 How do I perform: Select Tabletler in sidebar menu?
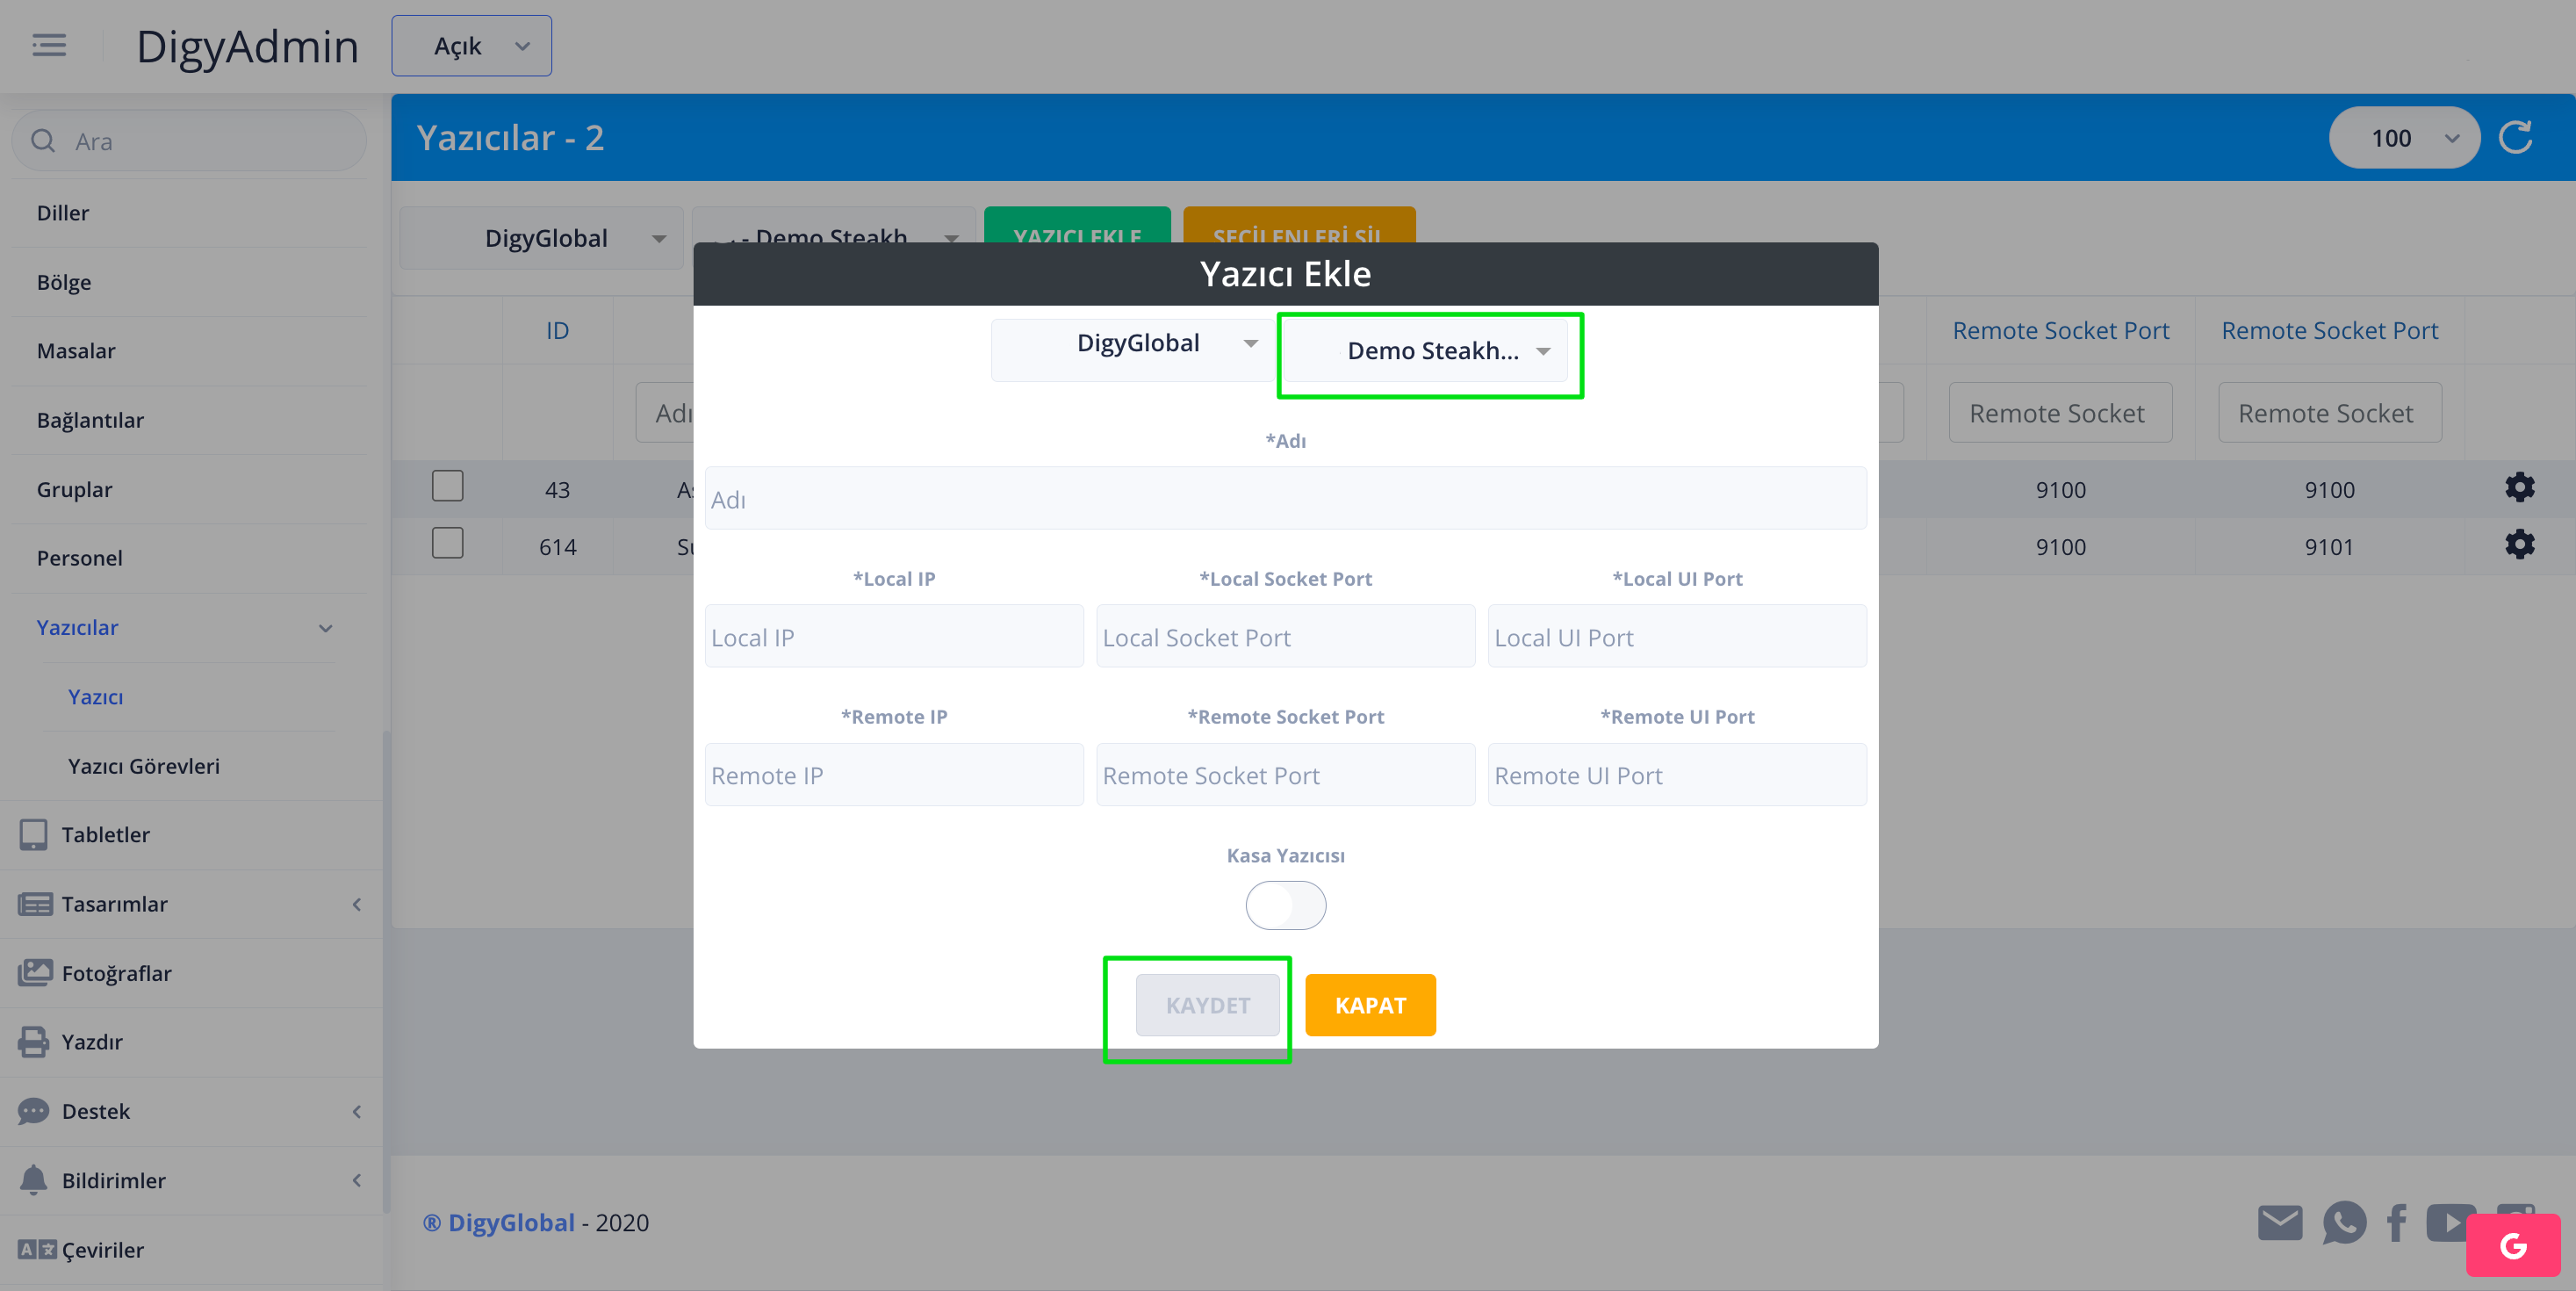[x=106, y=835]
